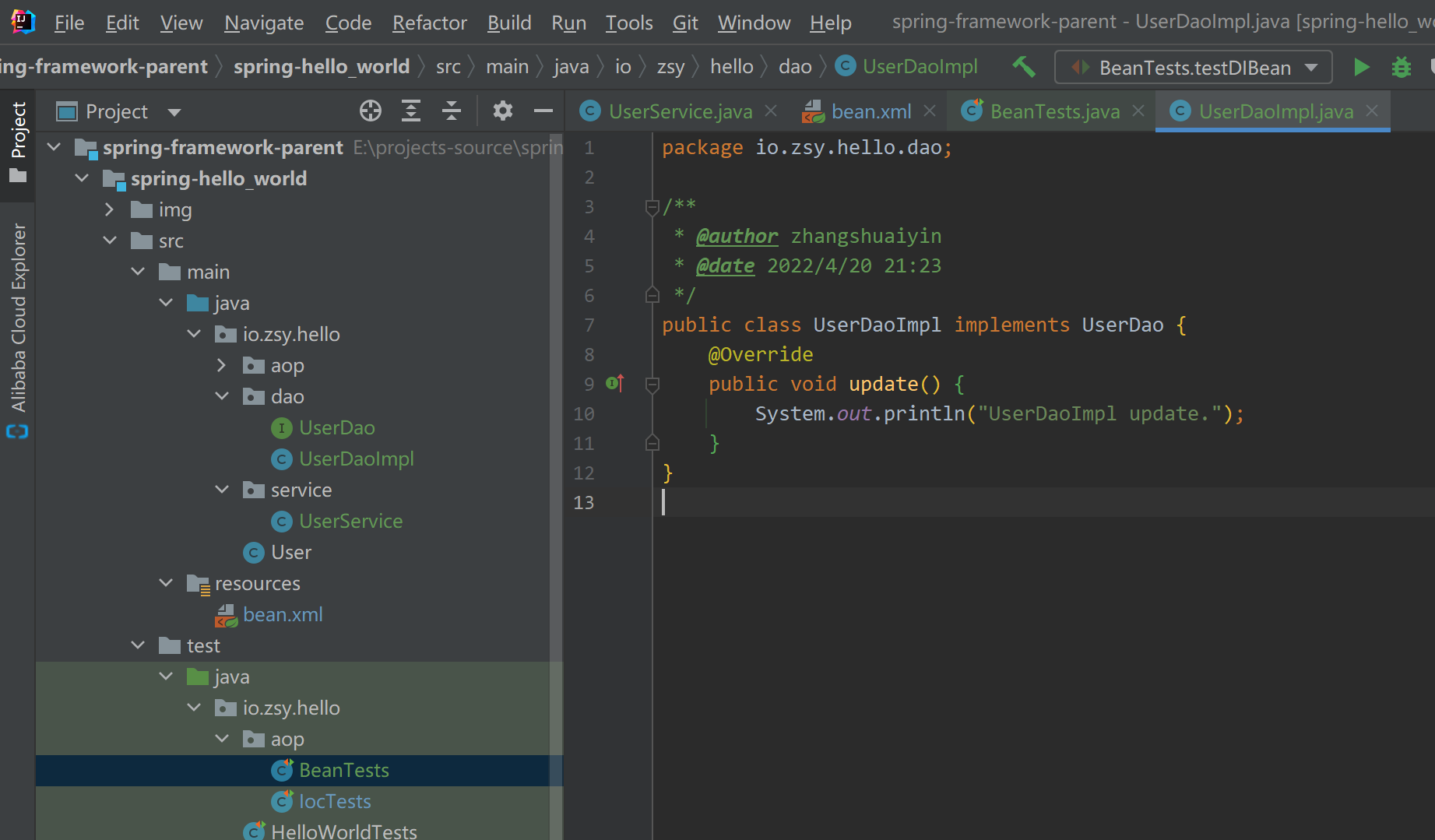The height and width of the screenshot is (840, 1435).
Task: Click the Expand All icon in Project panel
Action: coord(411,111)
